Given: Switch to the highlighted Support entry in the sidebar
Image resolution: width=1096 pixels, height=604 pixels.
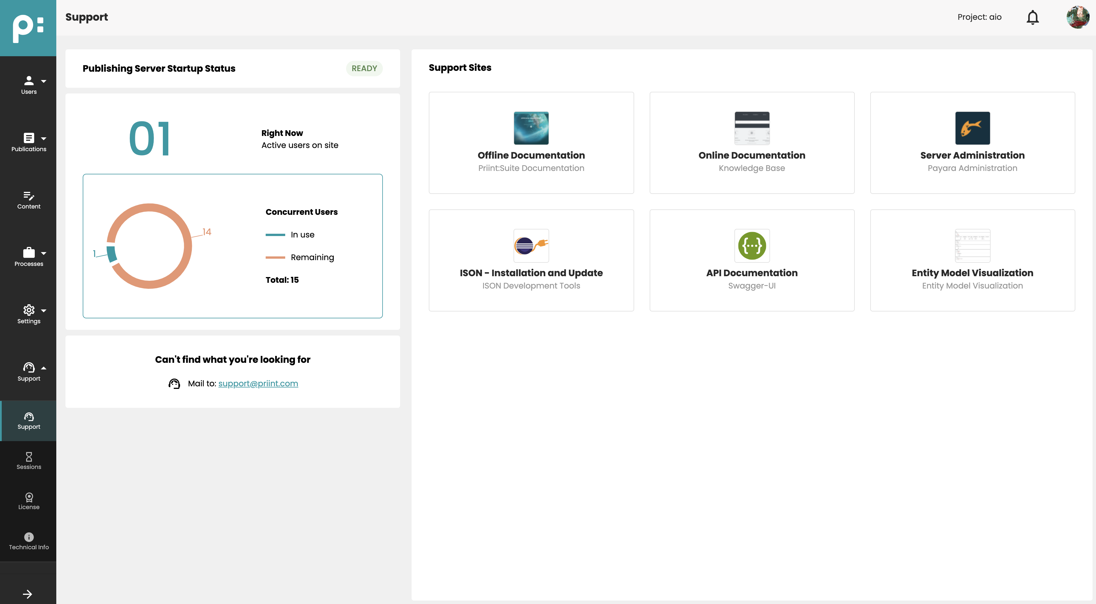Looking at the screenshot, I should click(x=28, y=420).
